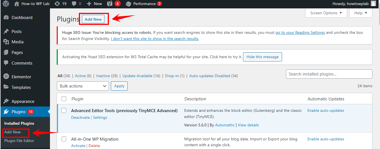The width and height of the screenshot is (380, 149).
Task: Click the Search installed plugins field
Action: [329, 74]
